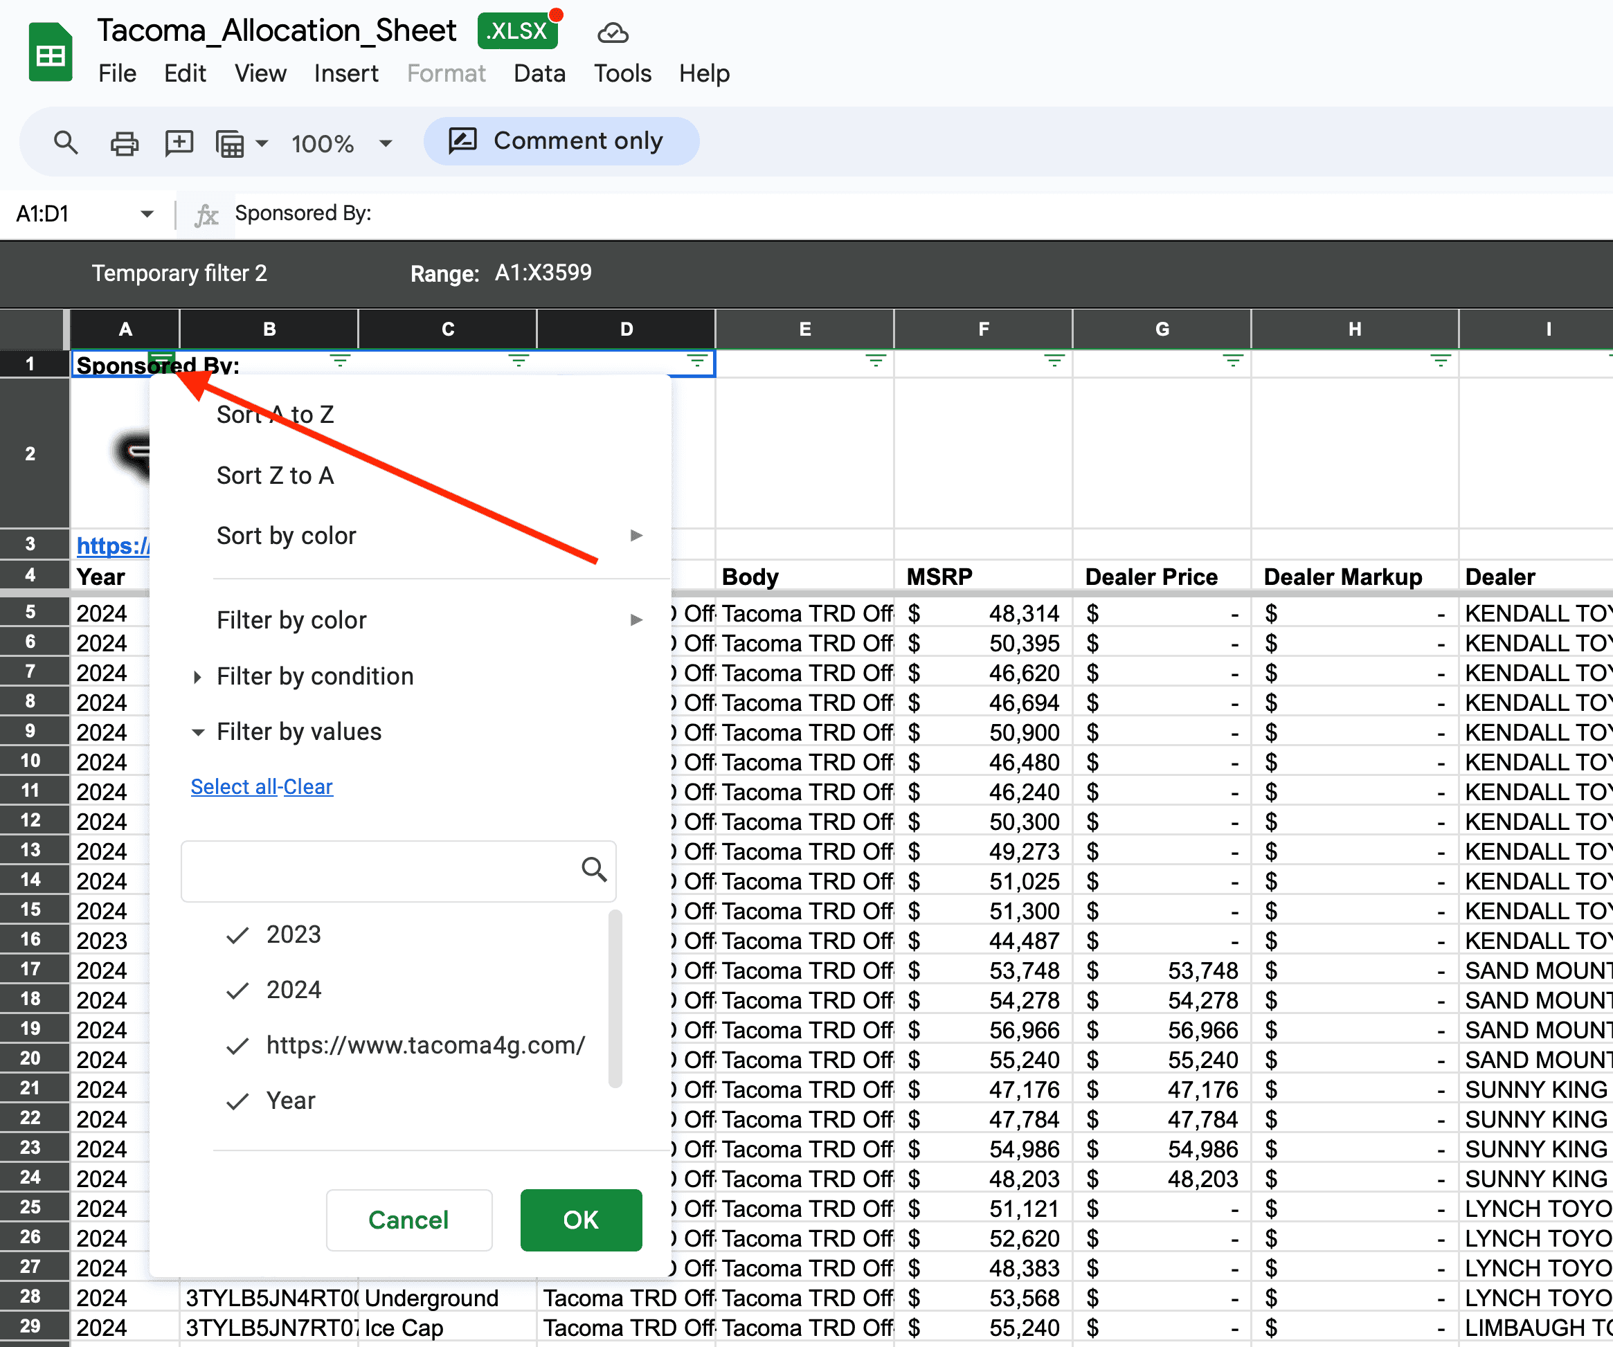Screen dimensions: 1613x1347
Task: Open the Edit menu
Action: [x=184, y=74]
